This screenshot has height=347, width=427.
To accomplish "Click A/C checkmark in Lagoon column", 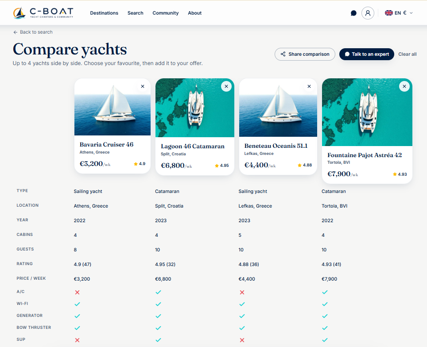I will [x=158, y=292].
